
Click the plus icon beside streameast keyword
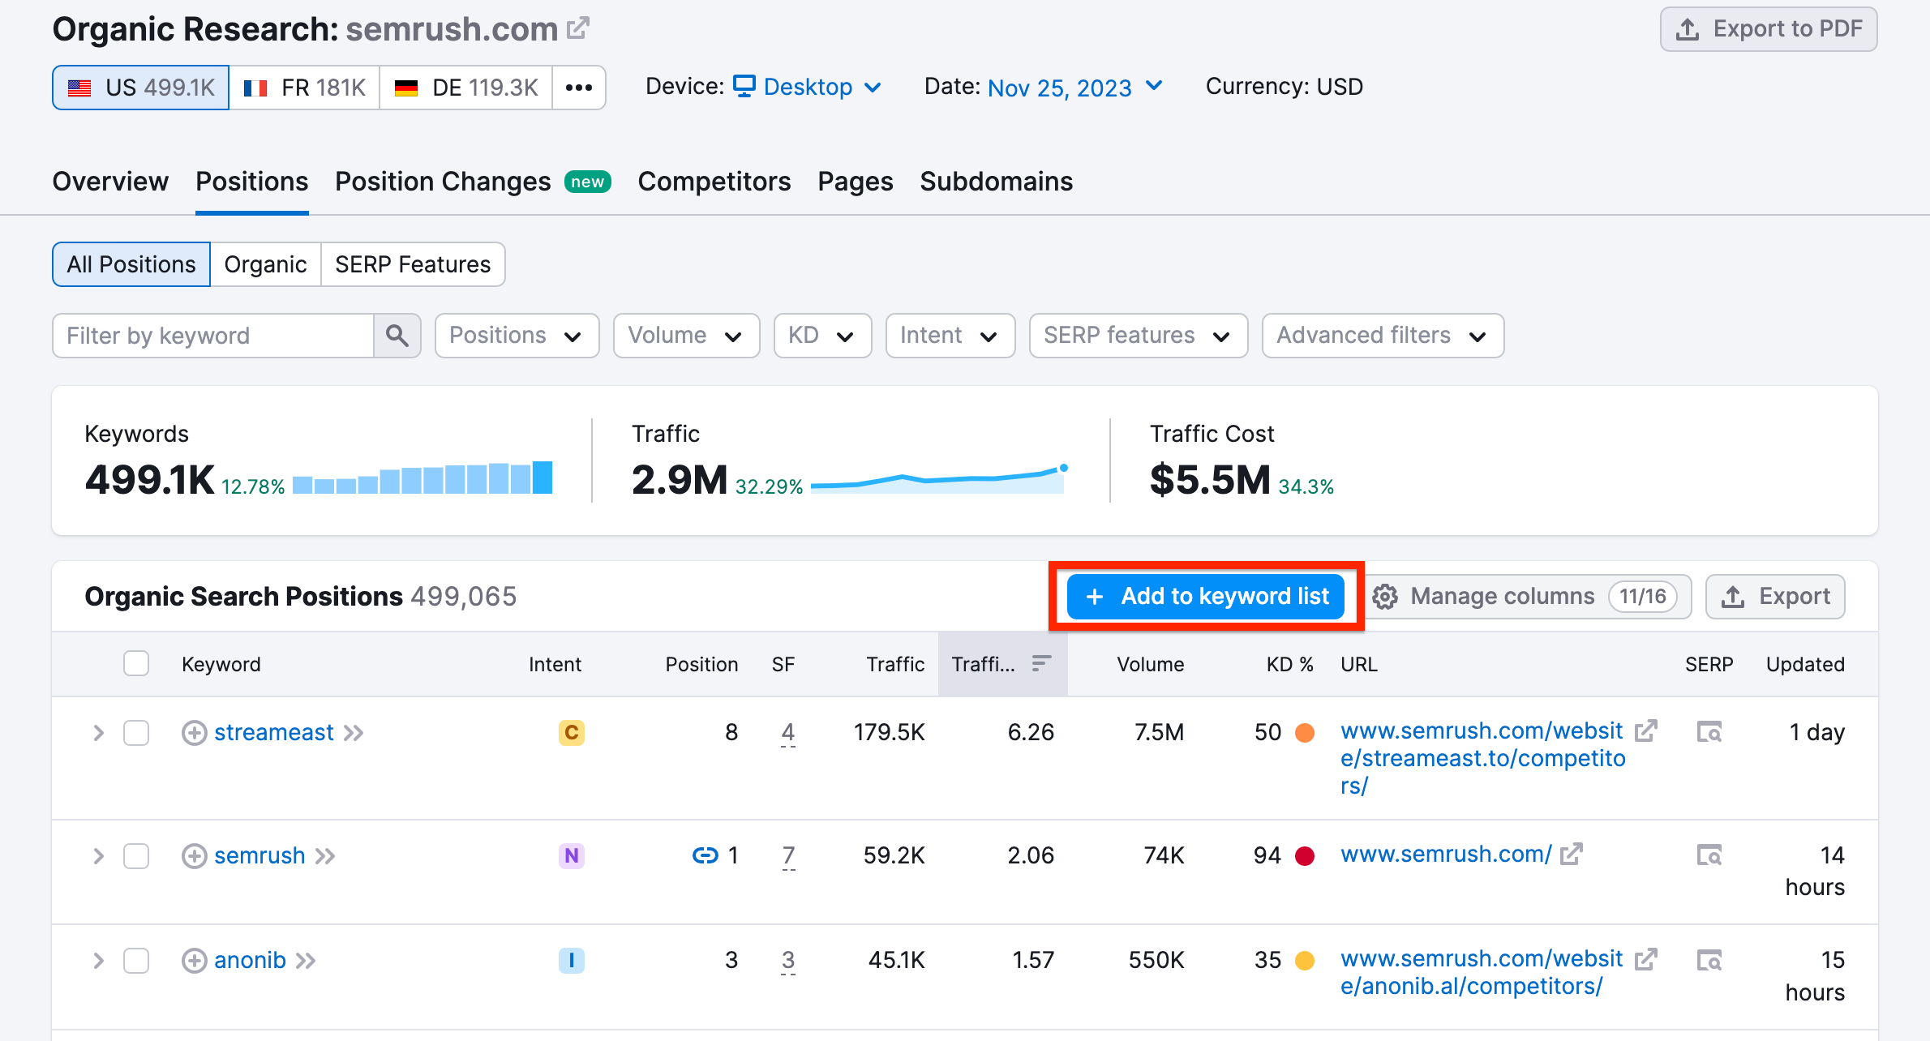(x=194, y=733)
